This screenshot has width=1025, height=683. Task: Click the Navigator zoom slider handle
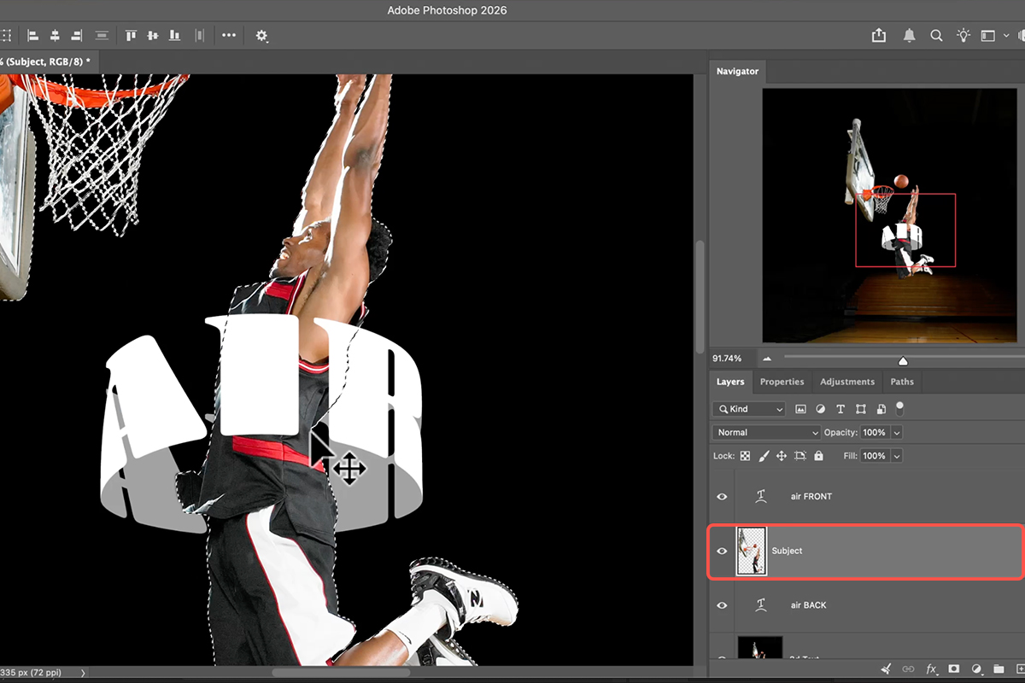[903, 360]
